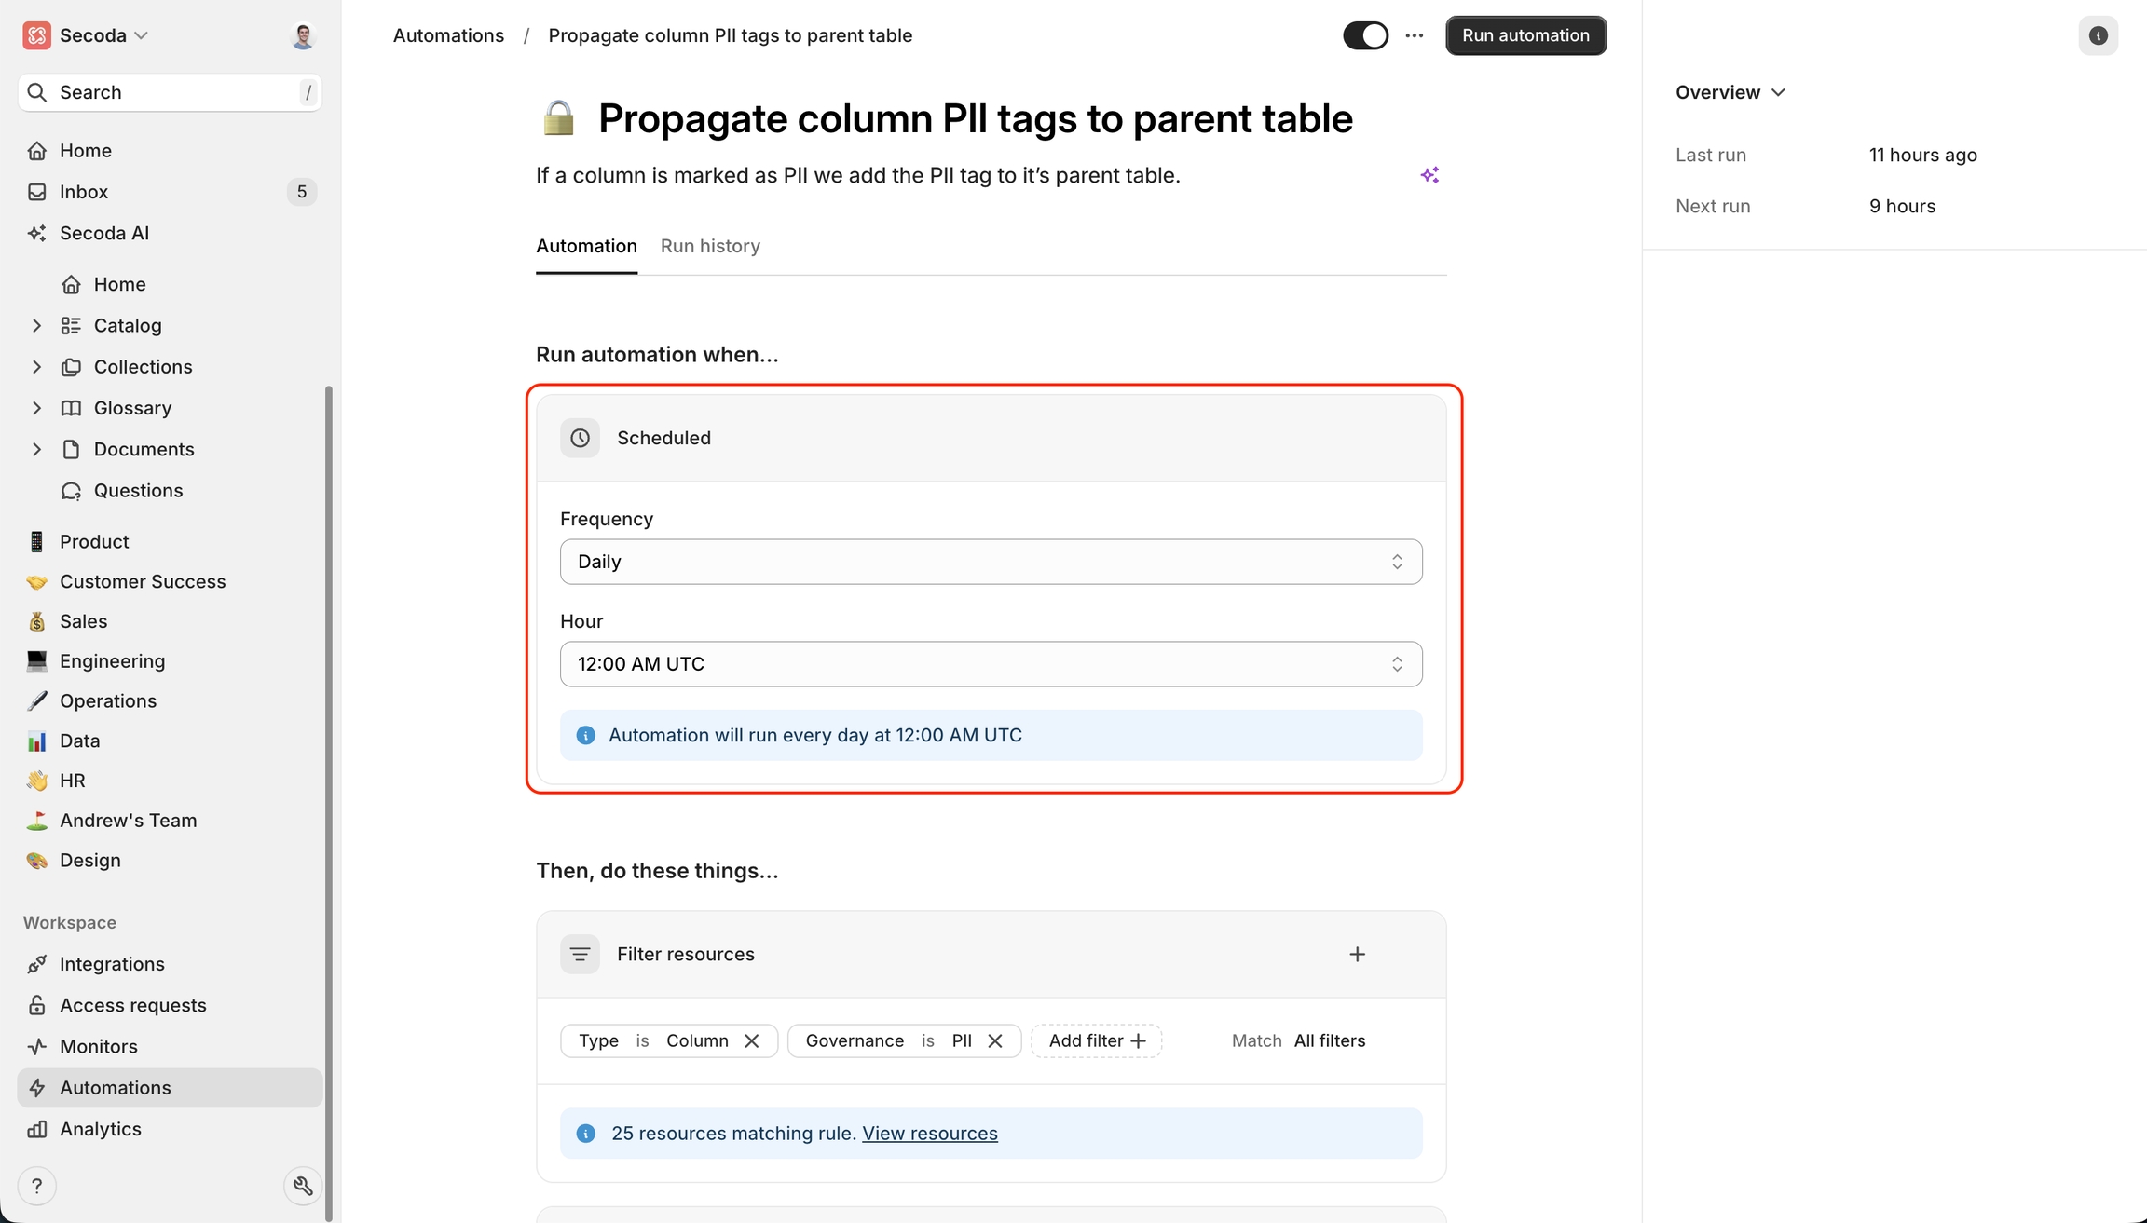Click the wrench tools icon in the sidebar
Image resolution: width=2147 pixels, height=1223 pixels.
(x=303, y=1186)
